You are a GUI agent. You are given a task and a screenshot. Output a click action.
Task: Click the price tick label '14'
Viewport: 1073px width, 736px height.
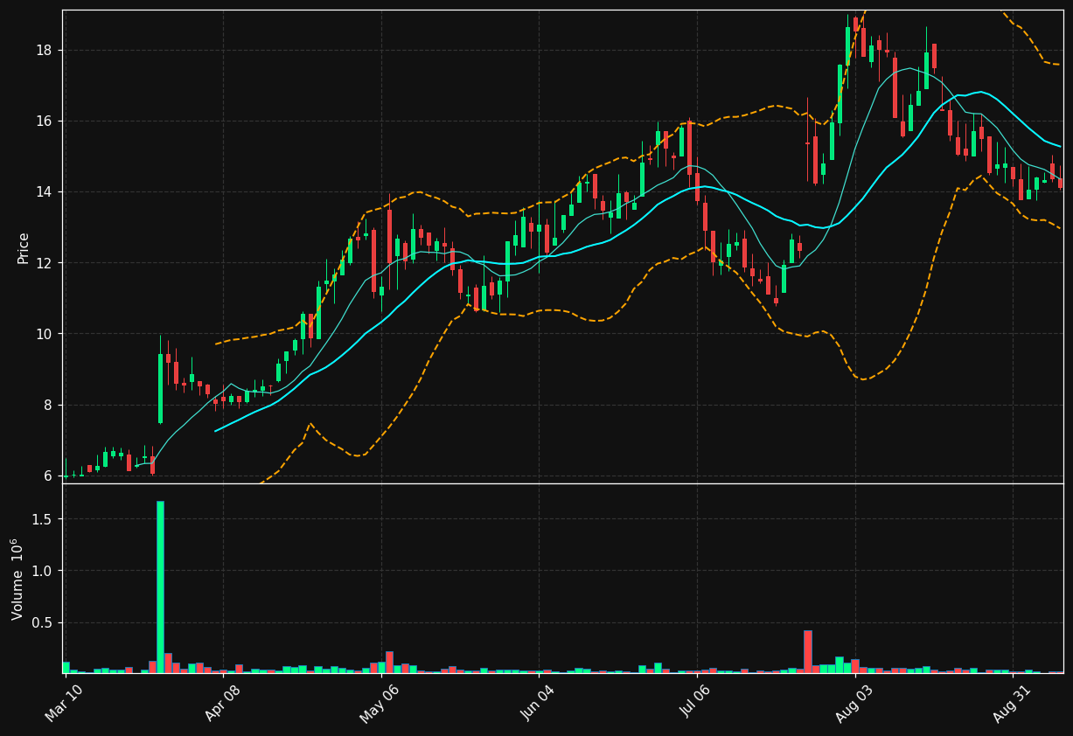(x=45, y=192)
